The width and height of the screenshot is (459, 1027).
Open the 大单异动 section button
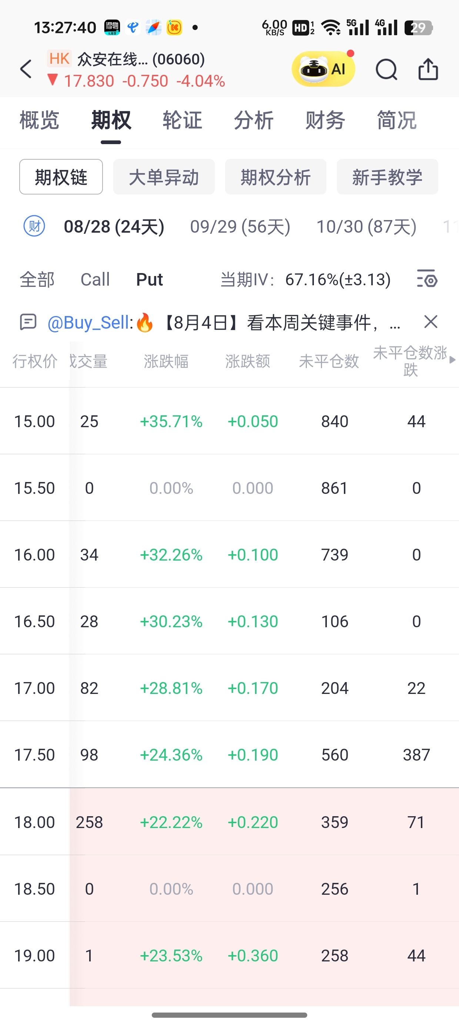(x=164, y=177)
